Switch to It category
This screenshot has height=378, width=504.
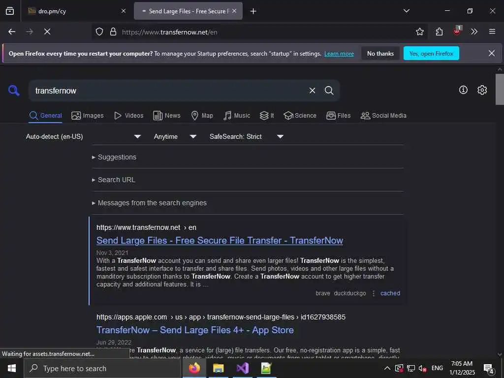[267, 116]
